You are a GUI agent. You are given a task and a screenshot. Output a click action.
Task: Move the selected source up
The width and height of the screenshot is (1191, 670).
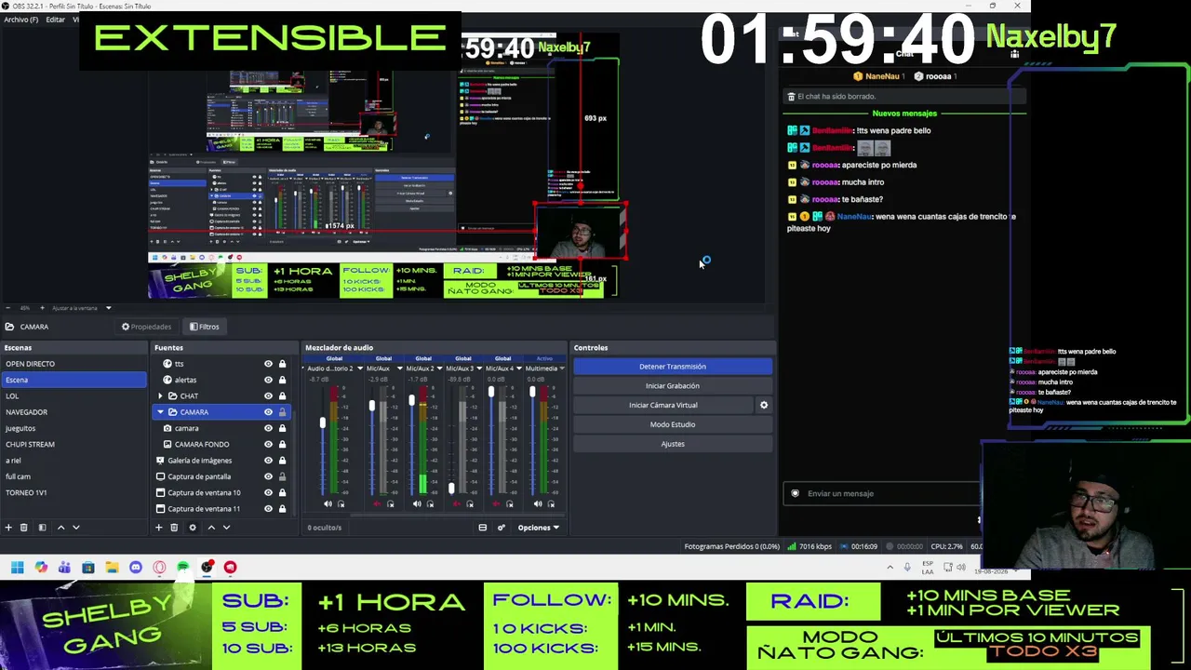211,528
